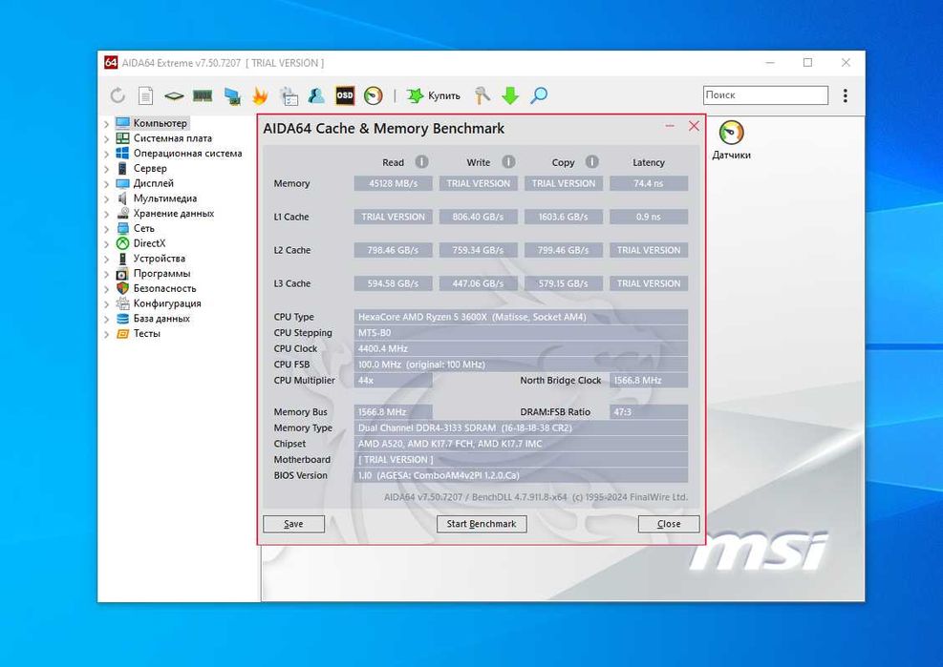Select Мультимедиа tree item

coord(164,198)
